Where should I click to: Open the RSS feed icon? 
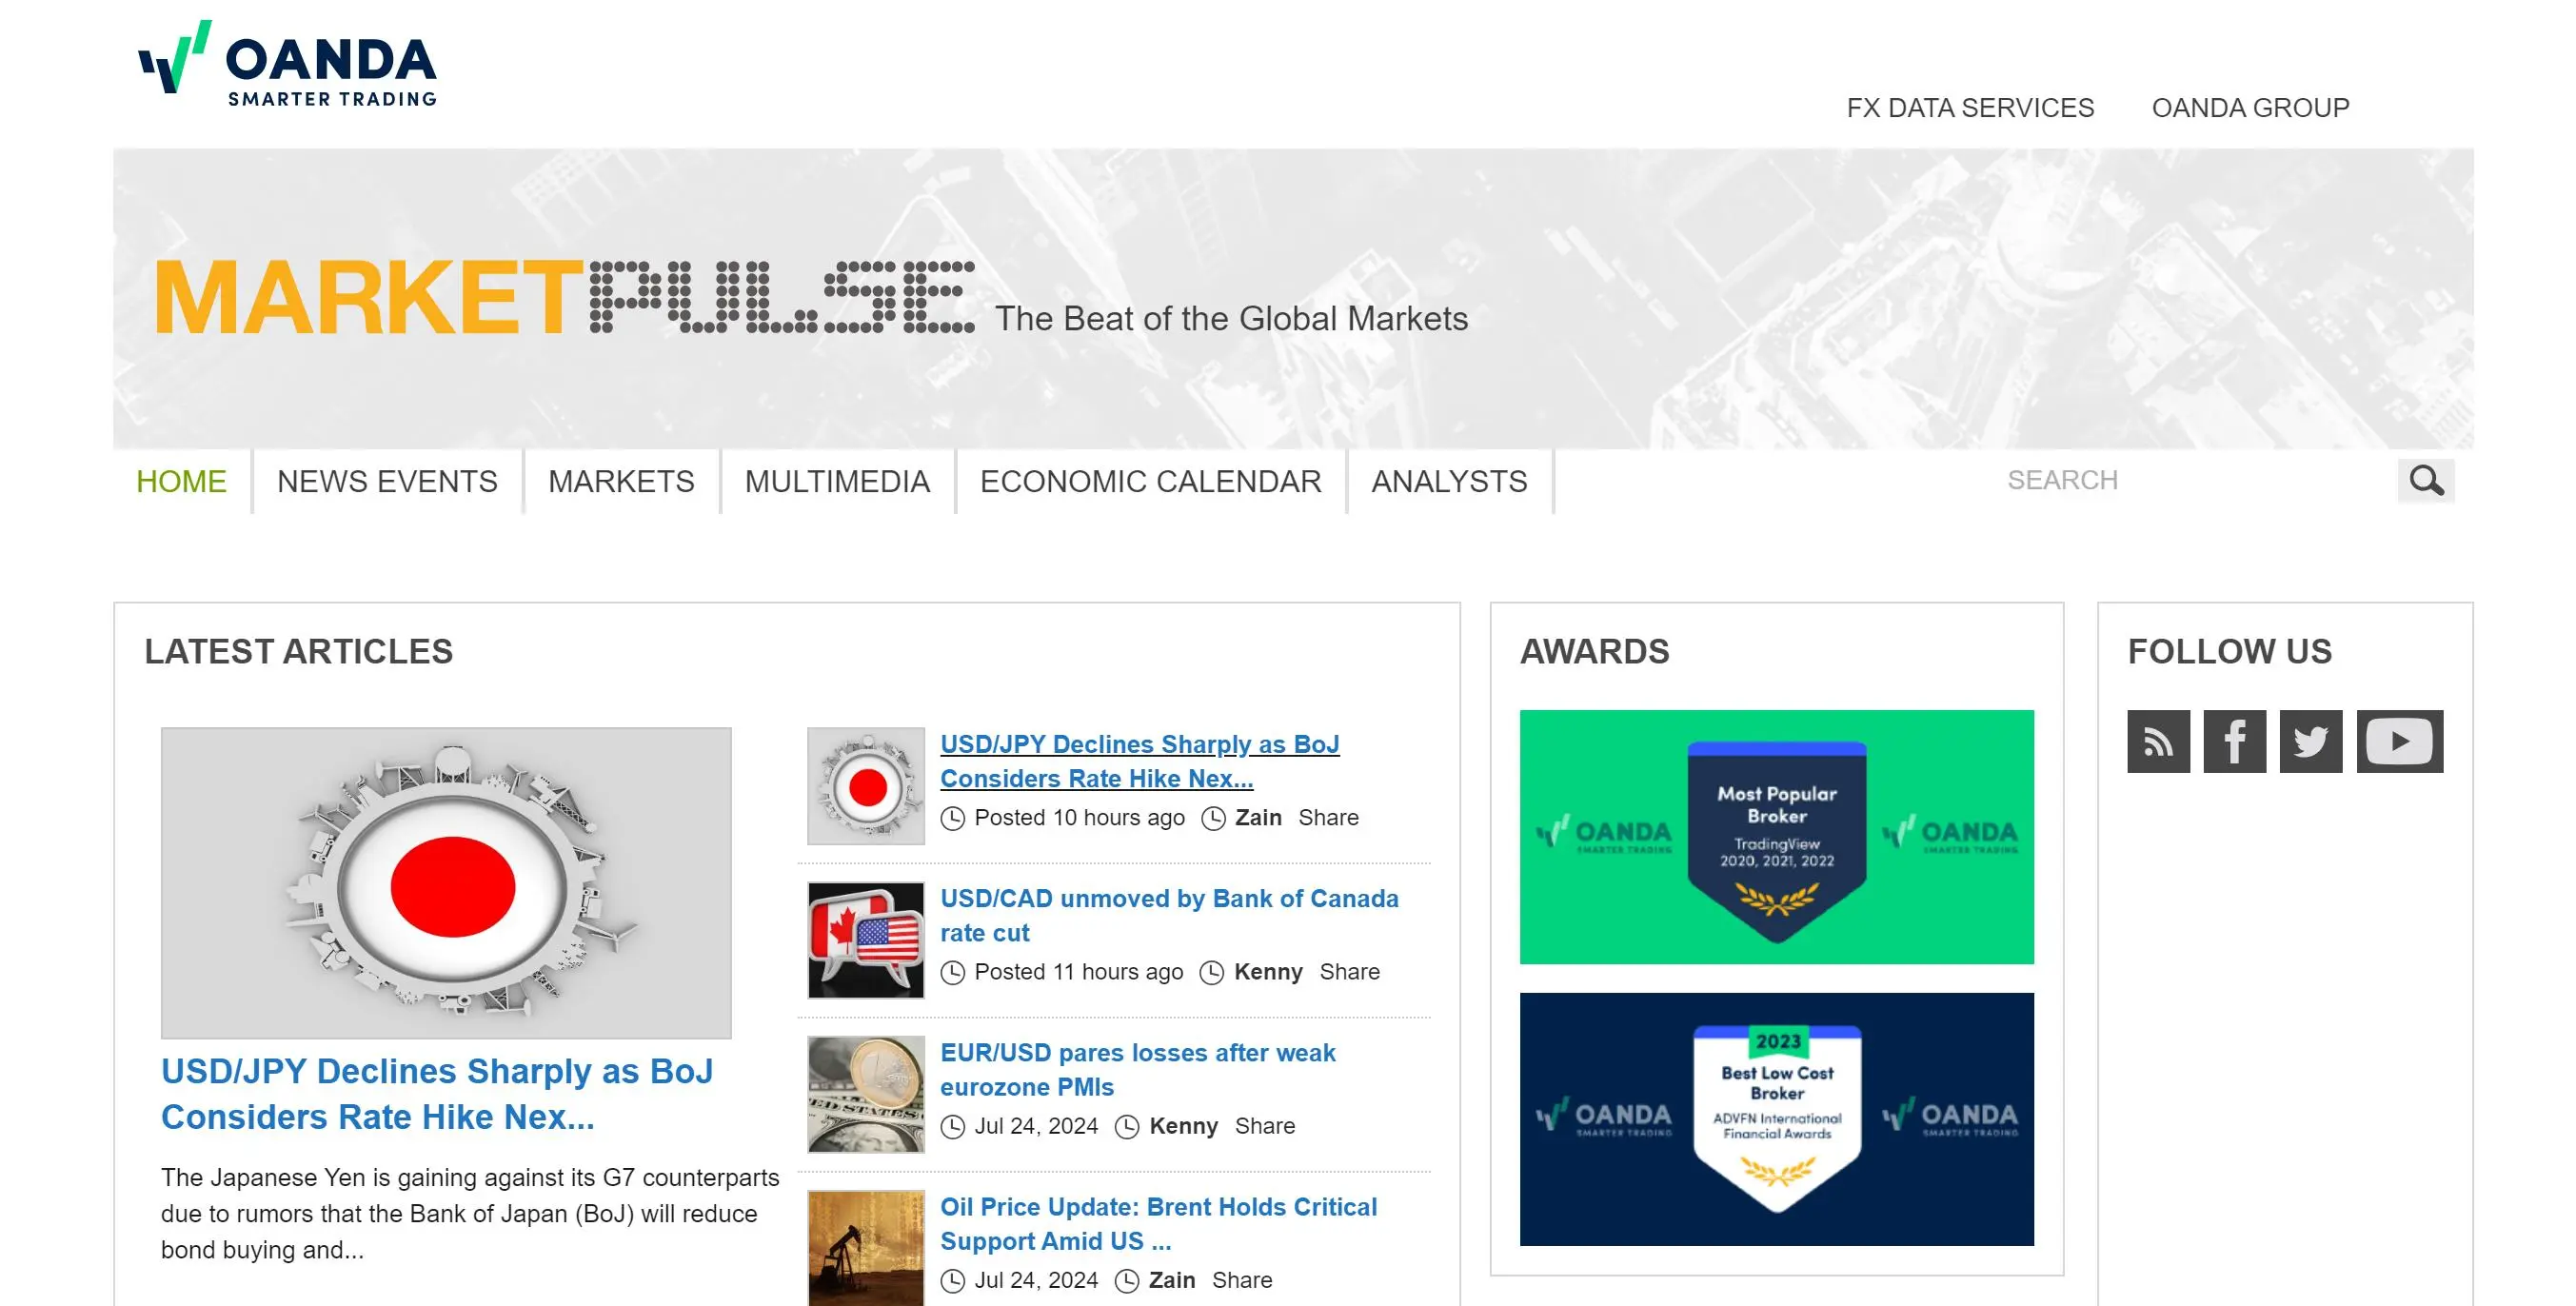(x=2158, y=742)
